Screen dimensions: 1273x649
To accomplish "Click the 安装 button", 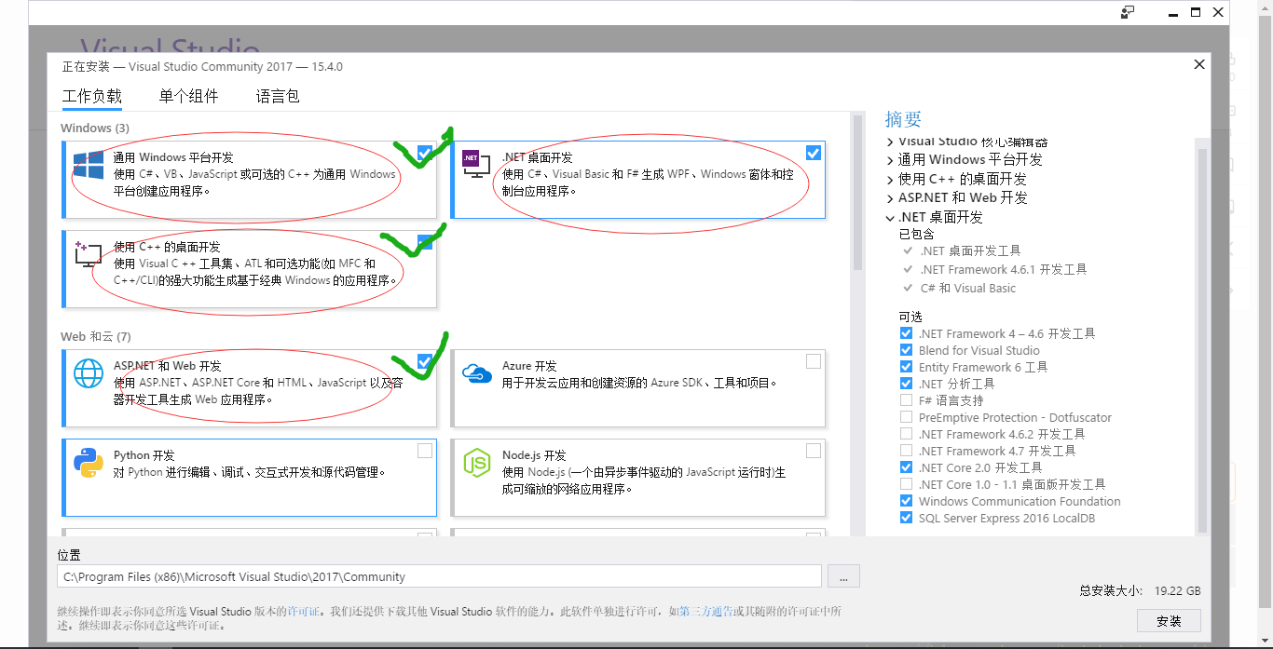I will (1168, 621).
